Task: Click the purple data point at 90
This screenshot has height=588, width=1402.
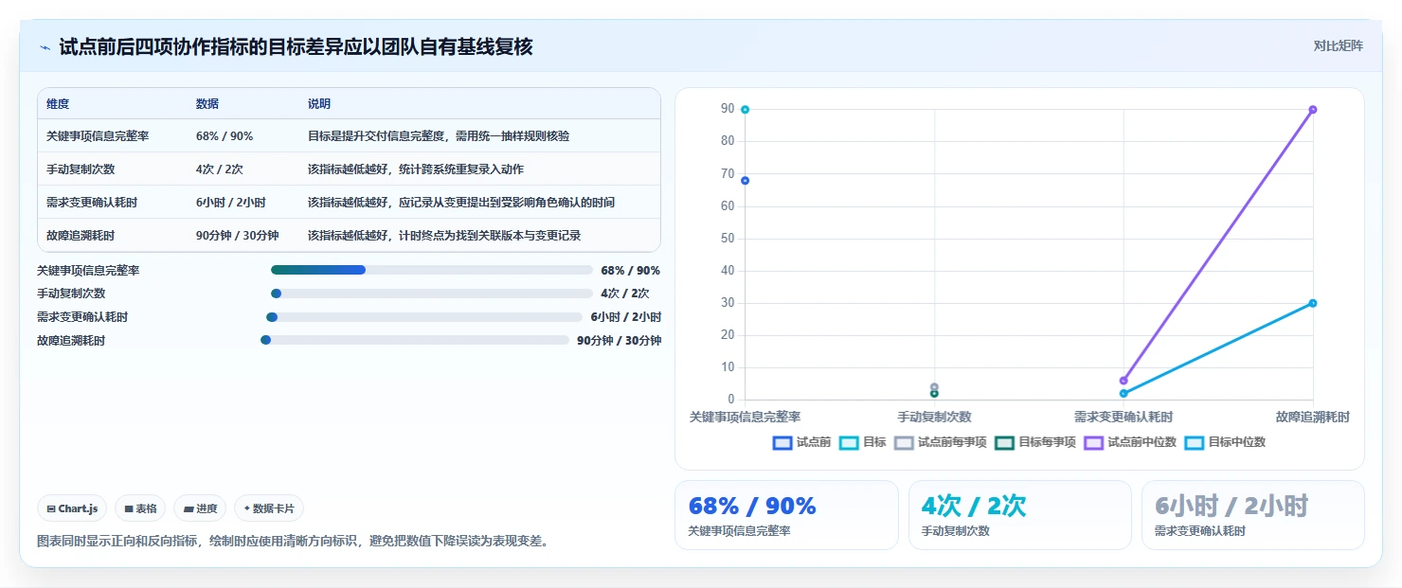Action: [1313, 110]
